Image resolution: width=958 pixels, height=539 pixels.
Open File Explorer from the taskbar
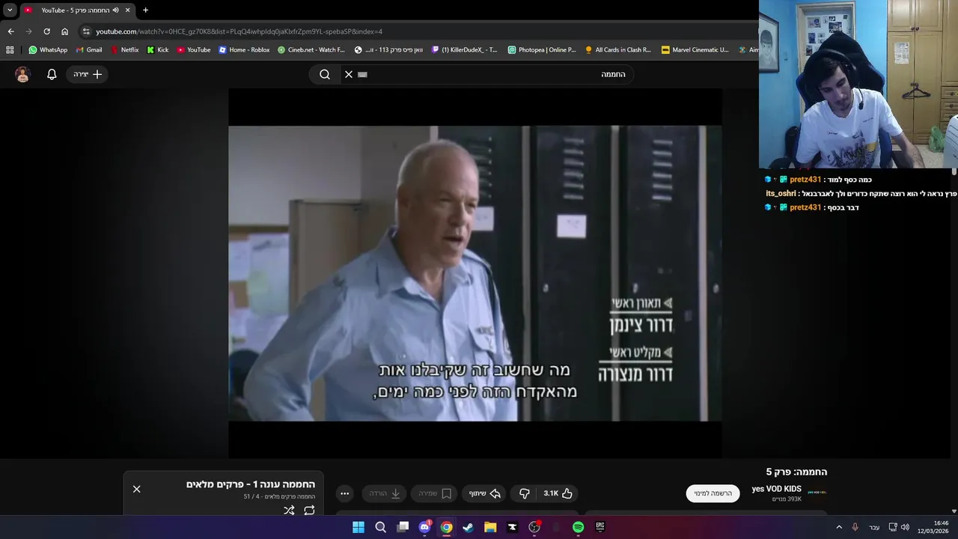490,527
